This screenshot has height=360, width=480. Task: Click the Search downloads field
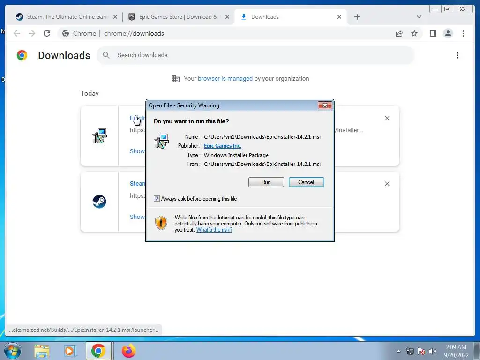point(255,55)
